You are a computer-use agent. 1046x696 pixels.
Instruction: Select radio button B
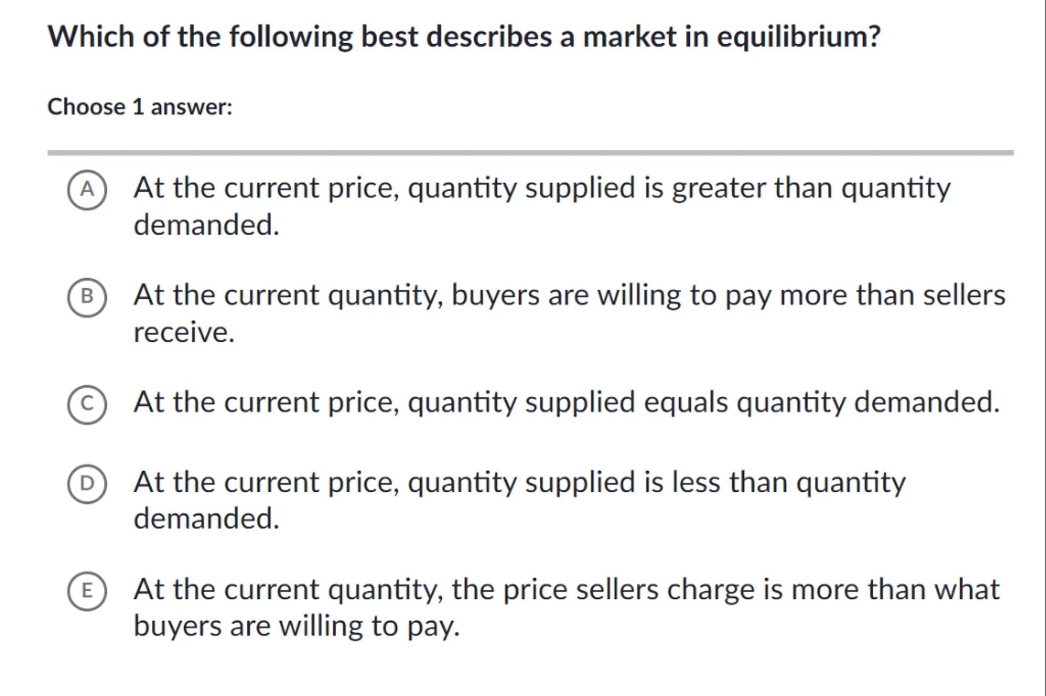(x=87, y=297)
